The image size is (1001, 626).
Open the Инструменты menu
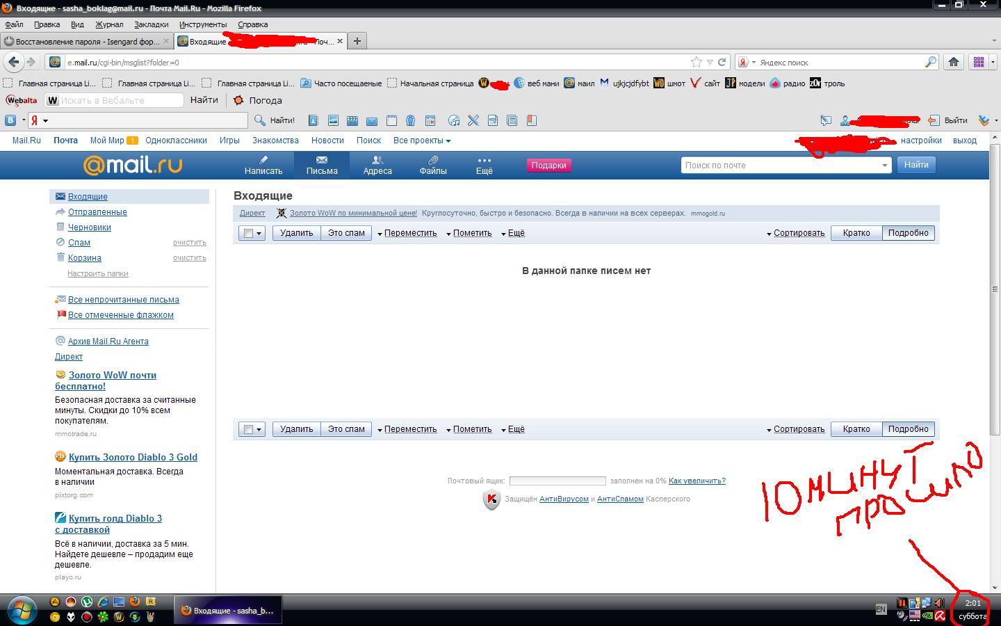pyautogui.click(x=202, y=24)
